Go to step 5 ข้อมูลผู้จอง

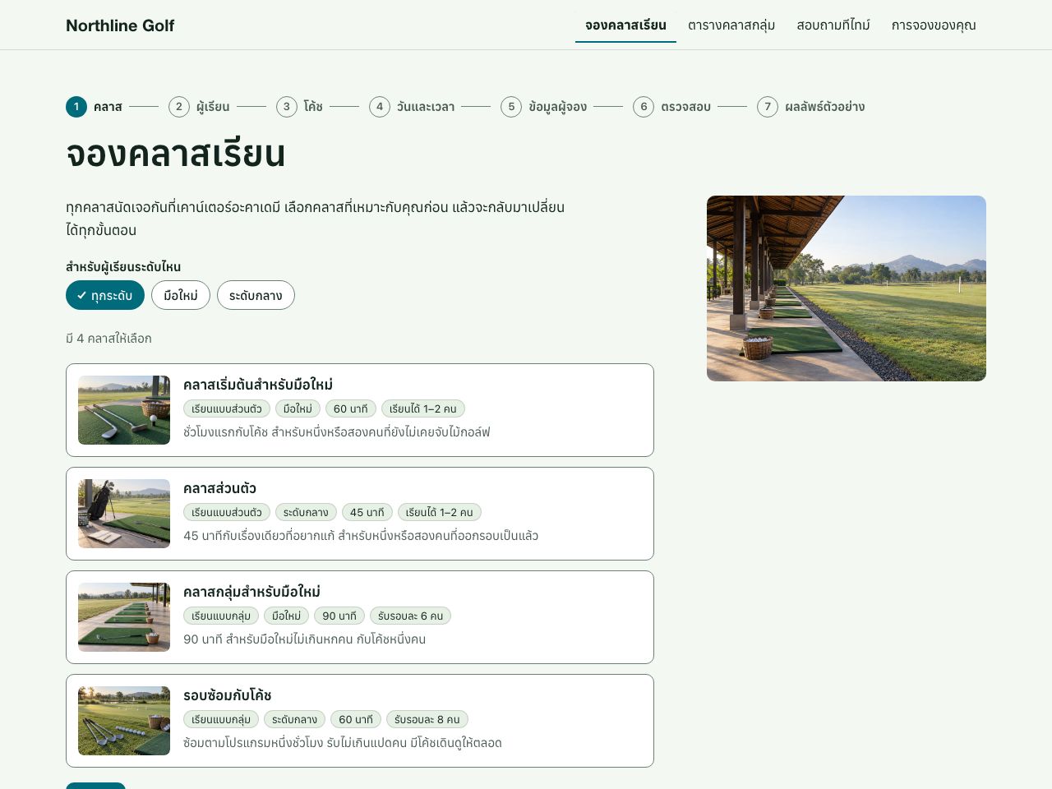[544, 107]
